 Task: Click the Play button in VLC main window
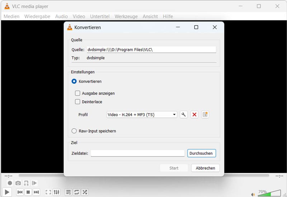7,192
